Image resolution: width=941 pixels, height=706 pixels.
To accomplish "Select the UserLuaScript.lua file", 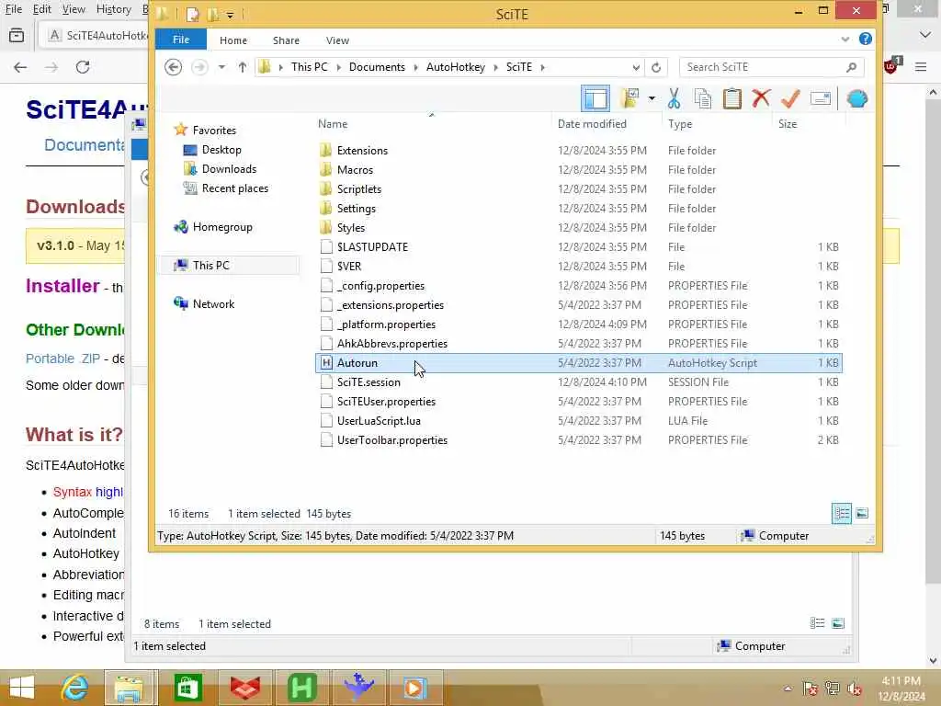I will coord(379,421).
